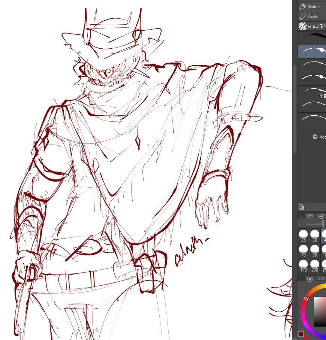The image size is (326, 340).
Task: Set brush size to 30
Action: [315, 236]
